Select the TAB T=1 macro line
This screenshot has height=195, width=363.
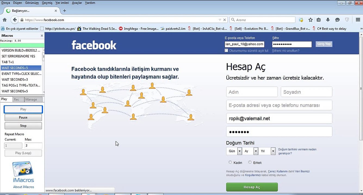21,62
